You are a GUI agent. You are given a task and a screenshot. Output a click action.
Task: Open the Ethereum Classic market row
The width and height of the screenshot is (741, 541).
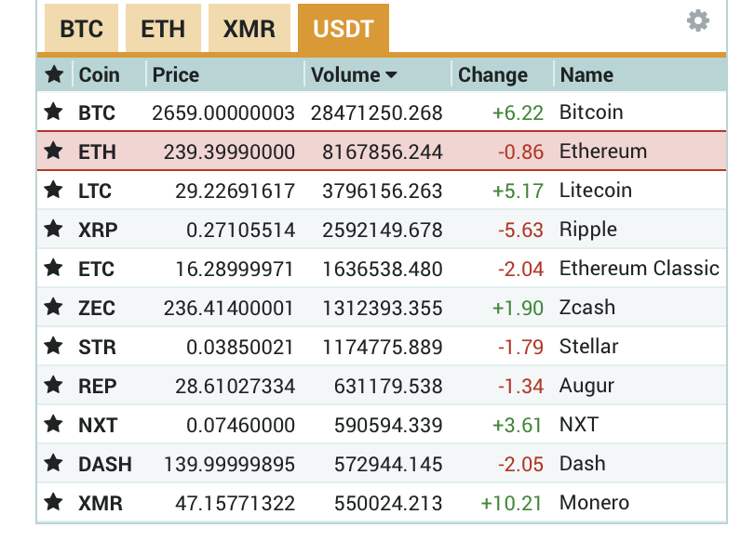pyautogui.click(x=639, y=269)
